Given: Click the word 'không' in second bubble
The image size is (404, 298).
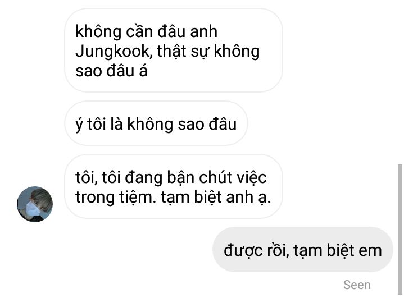Looking at the screenshot, I should (x=150, y=124).
